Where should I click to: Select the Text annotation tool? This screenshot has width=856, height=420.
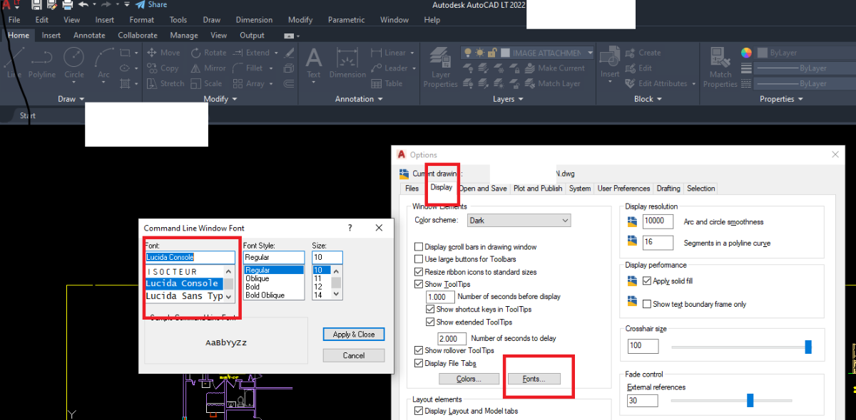(x=314, y=63)
